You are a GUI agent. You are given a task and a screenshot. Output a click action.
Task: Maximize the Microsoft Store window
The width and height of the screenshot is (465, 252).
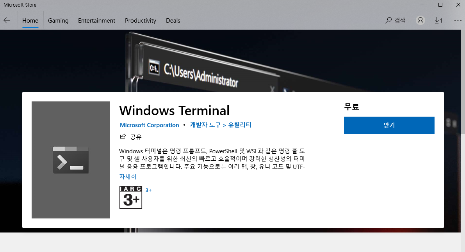pyautogui.click(x=440, y=5)
